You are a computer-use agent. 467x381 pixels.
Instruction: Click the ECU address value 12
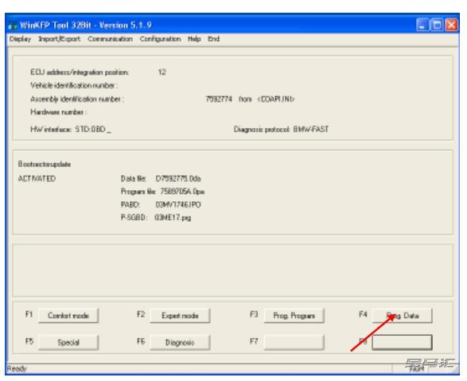[162, 72]
